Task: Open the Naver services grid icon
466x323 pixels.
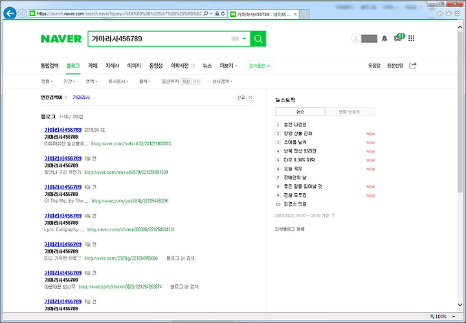Action: (x=412, y=38)
